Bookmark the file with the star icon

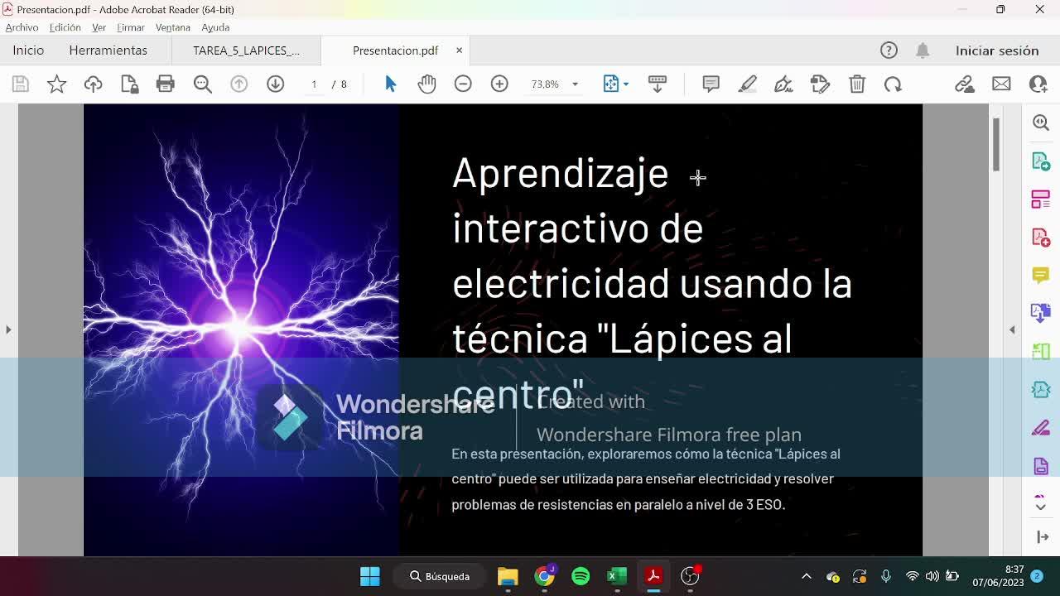point(56,84)
